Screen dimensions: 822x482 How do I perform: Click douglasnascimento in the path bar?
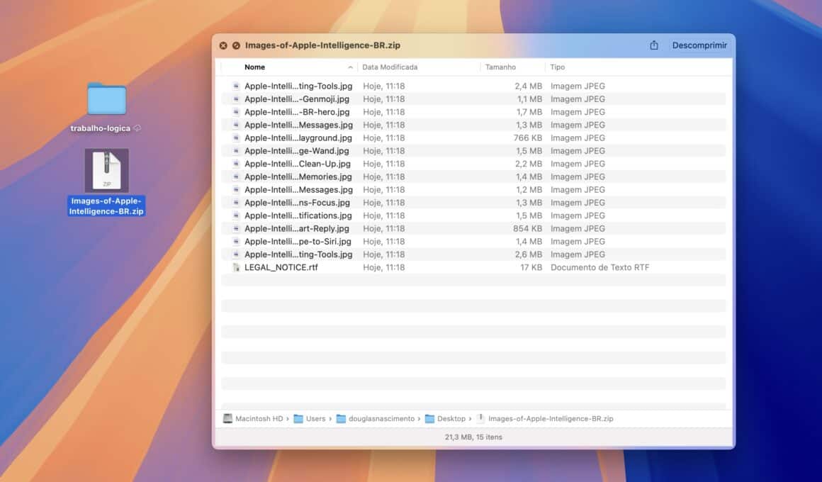click(x=376, y=418)
